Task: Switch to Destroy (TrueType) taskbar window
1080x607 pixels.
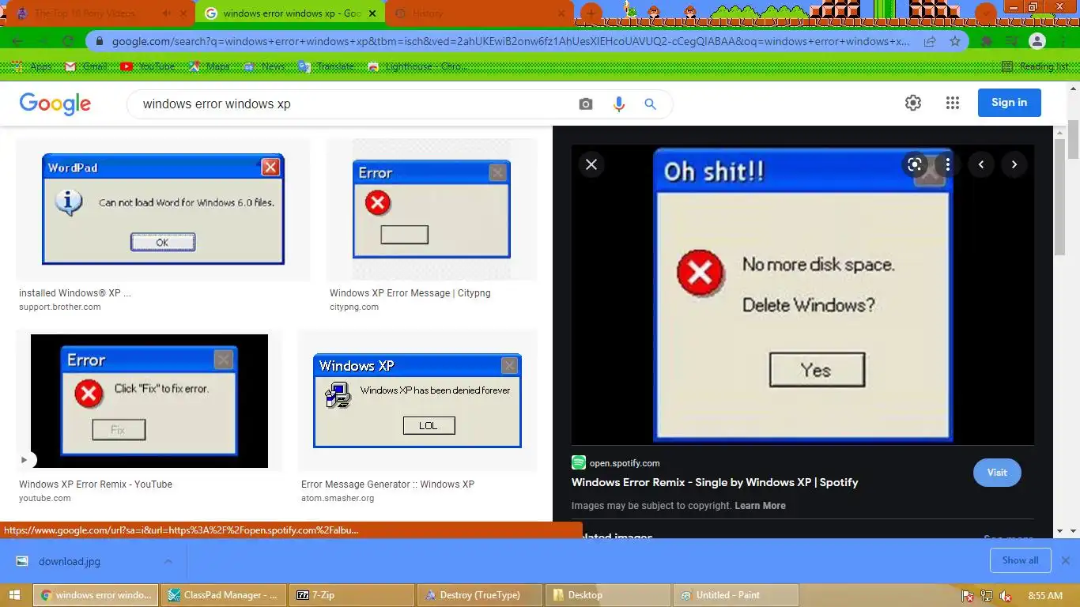Action: pos(480,595)
